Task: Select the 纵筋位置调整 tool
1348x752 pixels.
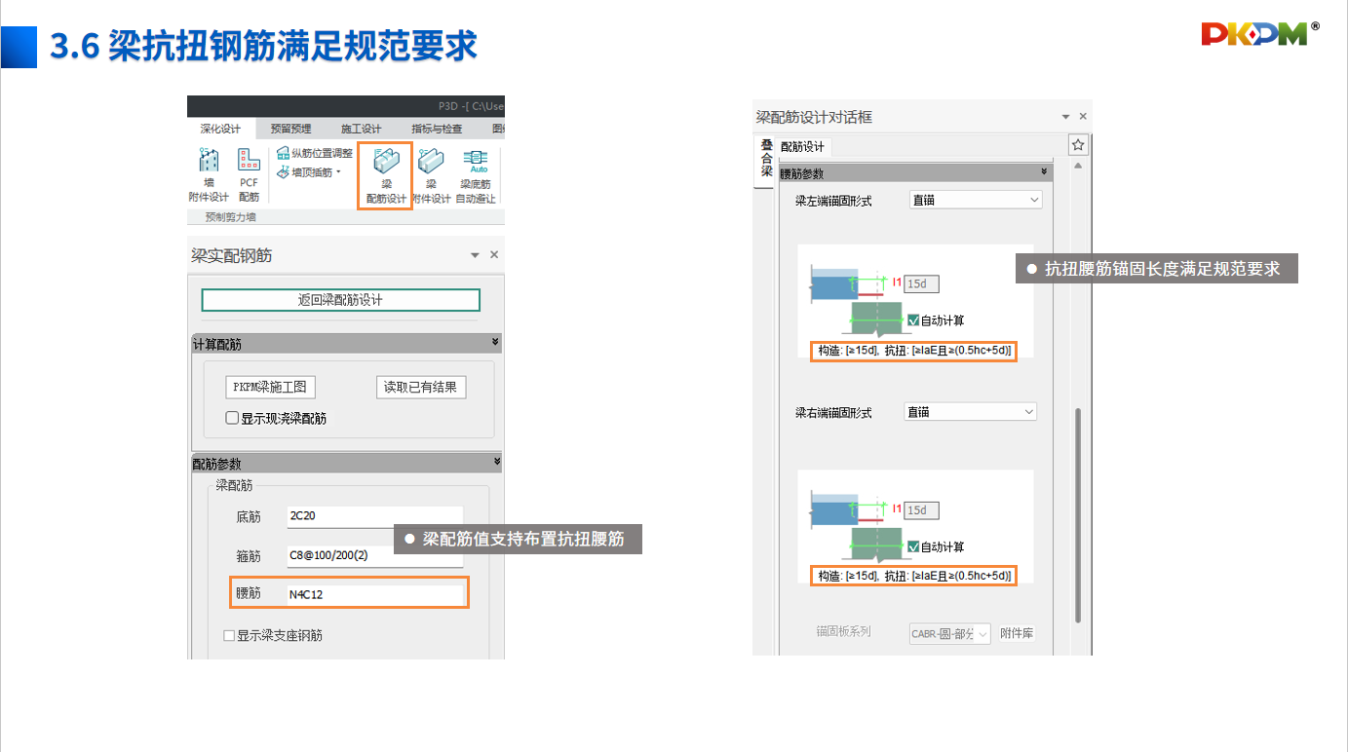Action: [314, 153]
